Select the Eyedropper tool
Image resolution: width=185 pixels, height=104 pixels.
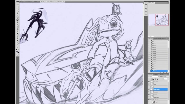click(x=17, y=15)
